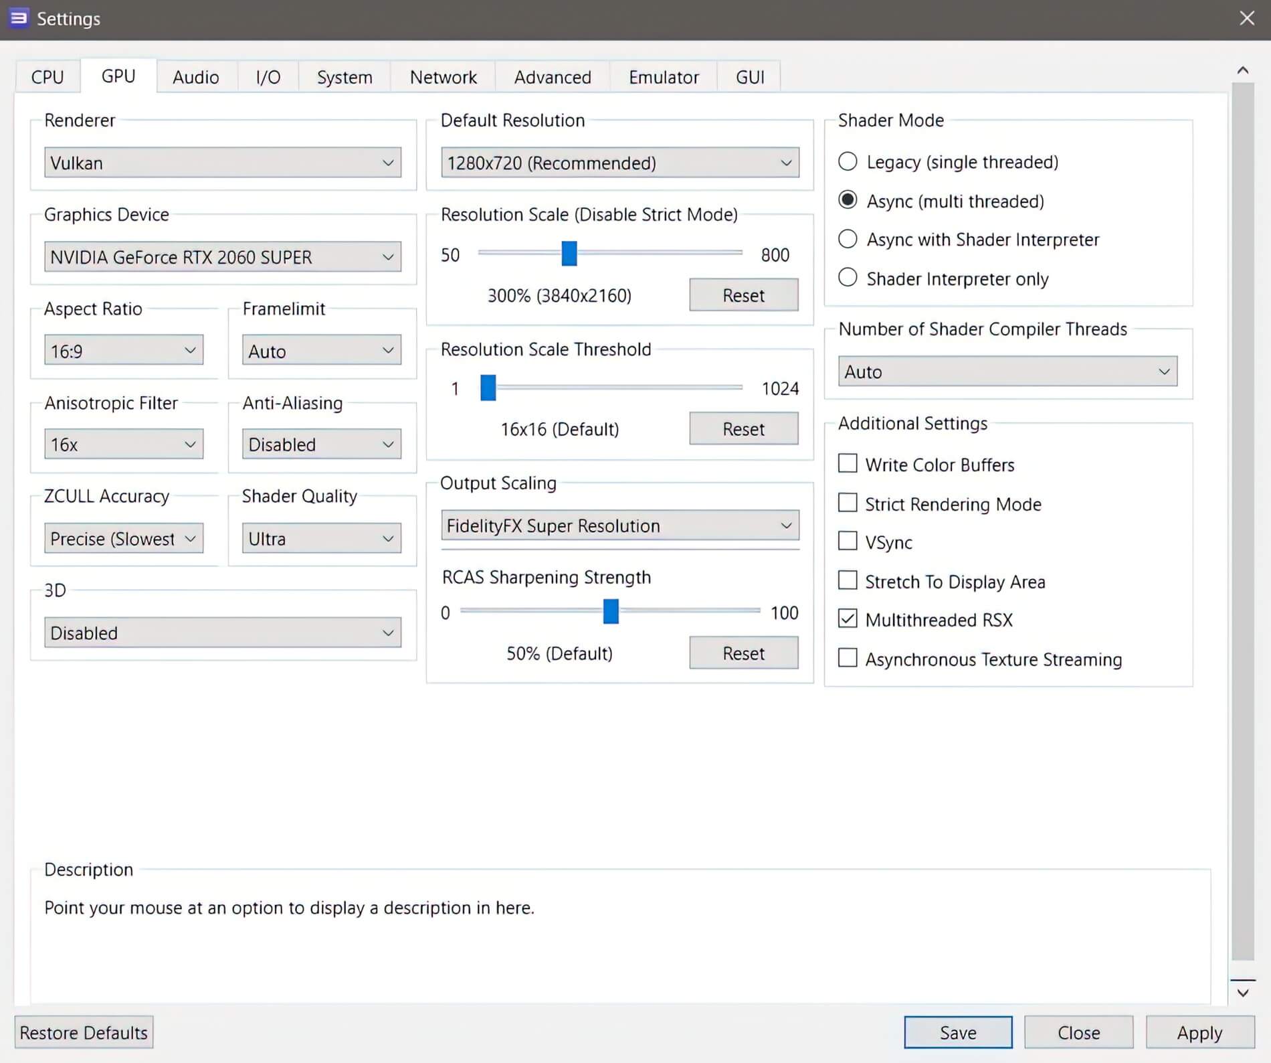Click the Save button

[958, 1032]
